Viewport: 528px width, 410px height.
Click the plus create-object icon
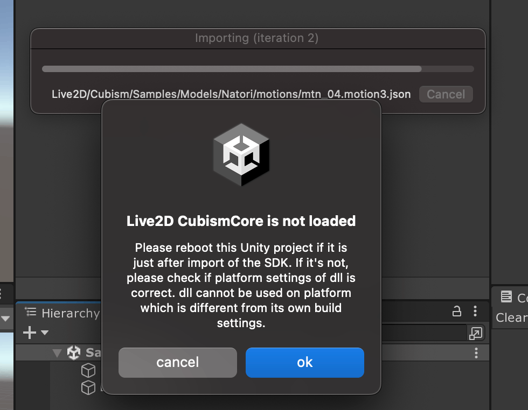point(30,333)
